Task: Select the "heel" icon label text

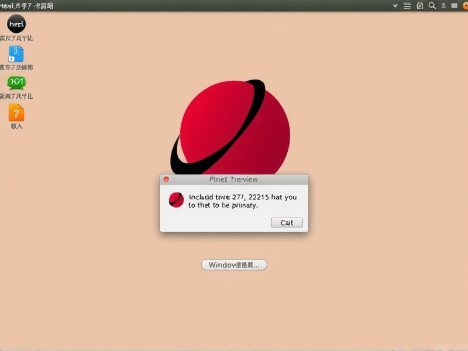Action: coord(15,37)
